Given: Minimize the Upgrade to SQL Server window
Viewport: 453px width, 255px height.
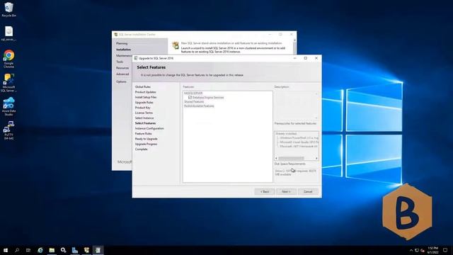Looking at the screenshot, I should point(294,58).
